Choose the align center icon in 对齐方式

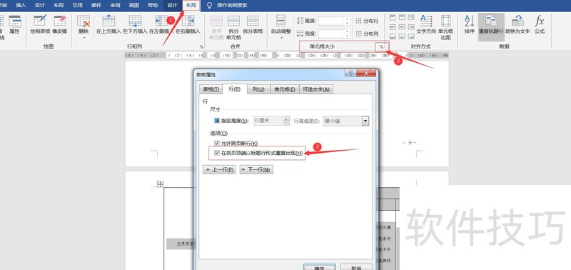click(402, 27)
